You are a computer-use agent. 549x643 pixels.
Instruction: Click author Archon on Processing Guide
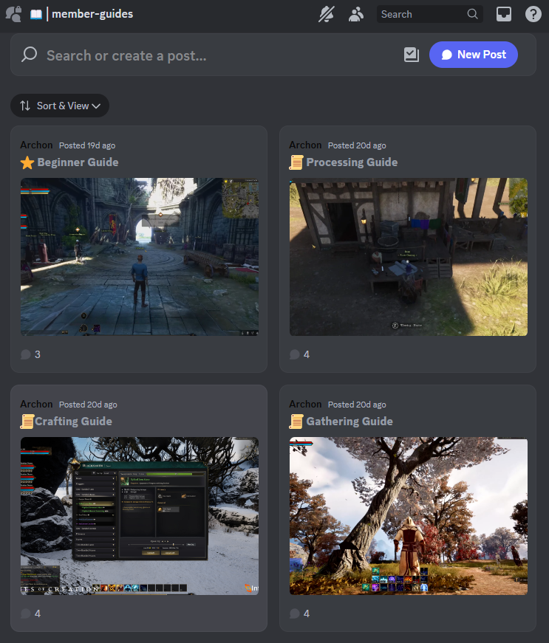point(305,145)
